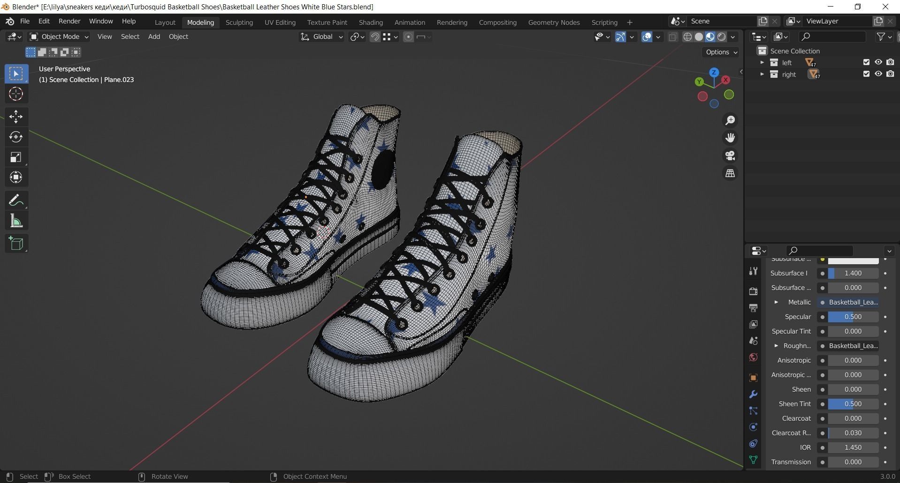Switch to the Shading workspace tab
900x483 pixels.
tap(371, 22)
